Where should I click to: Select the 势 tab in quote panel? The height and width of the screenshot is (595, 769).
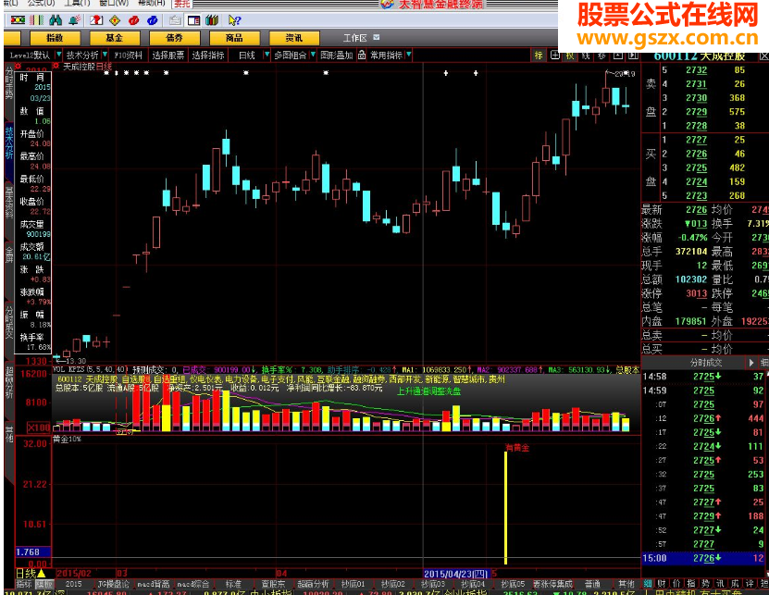pos(706,584)
